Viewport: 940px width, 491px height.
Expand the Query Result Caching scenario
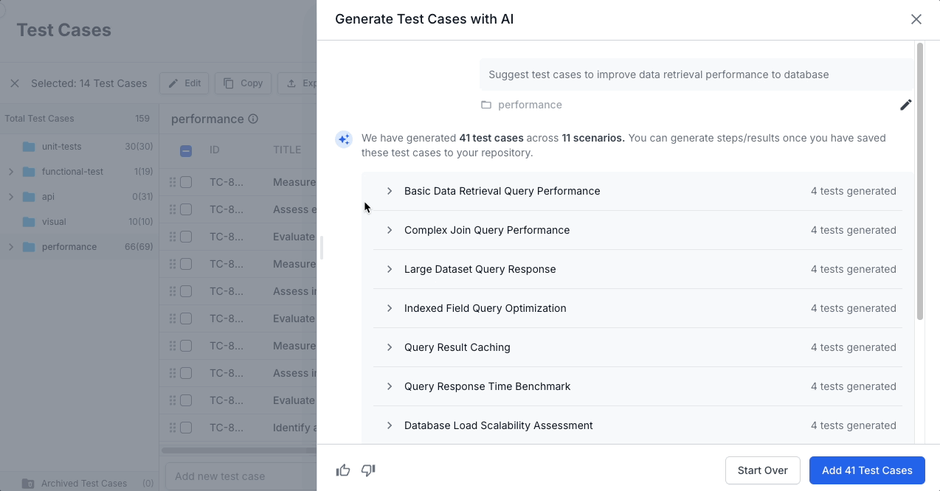pos(390,347)
